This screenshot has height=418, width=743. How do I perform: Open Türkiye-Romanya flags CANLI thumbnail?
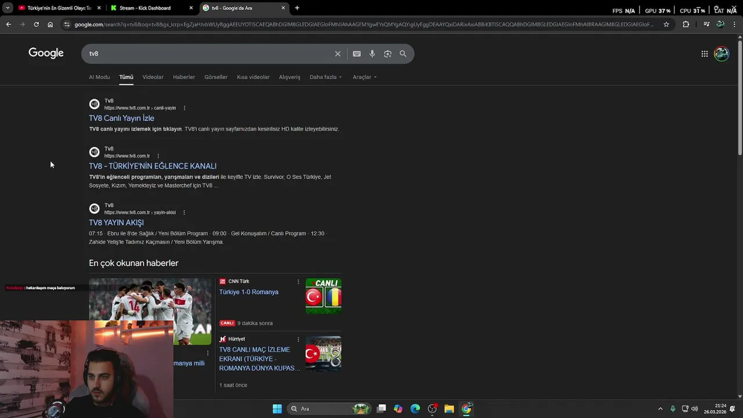coord(323,296)
